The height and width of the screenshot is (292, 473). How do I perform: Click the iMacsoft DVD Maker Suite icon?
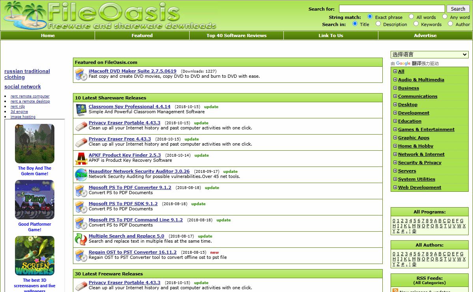[81, 74]
